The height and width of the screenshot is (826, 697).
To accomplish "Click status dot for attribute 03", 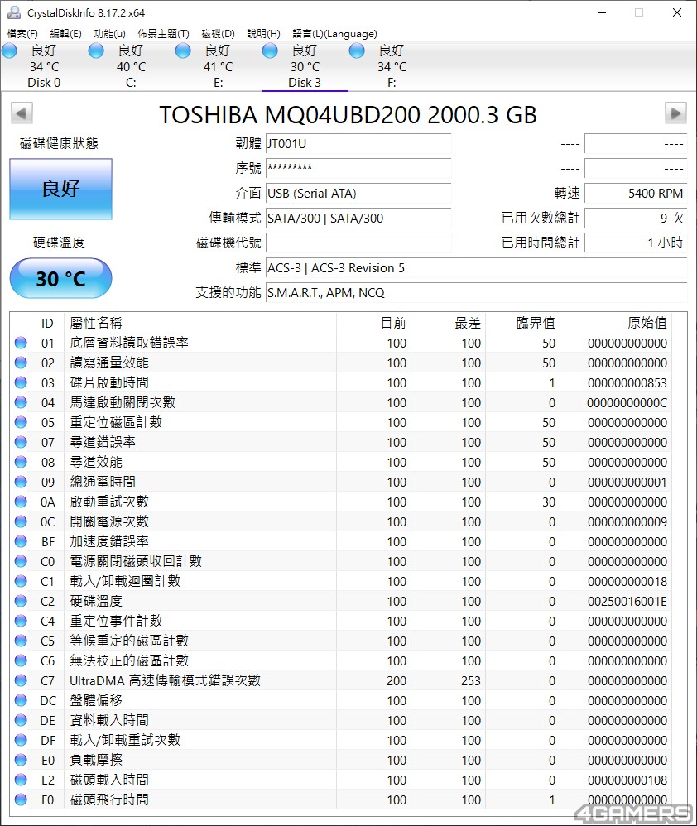I will click(21, 382).
